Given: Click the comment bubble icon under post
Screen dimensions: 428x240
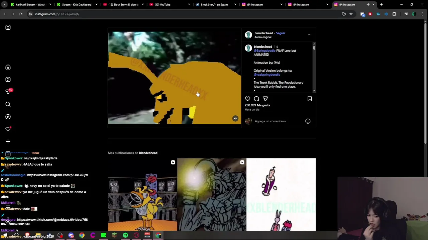Looking at the screenshot, I should pos(256,99).
